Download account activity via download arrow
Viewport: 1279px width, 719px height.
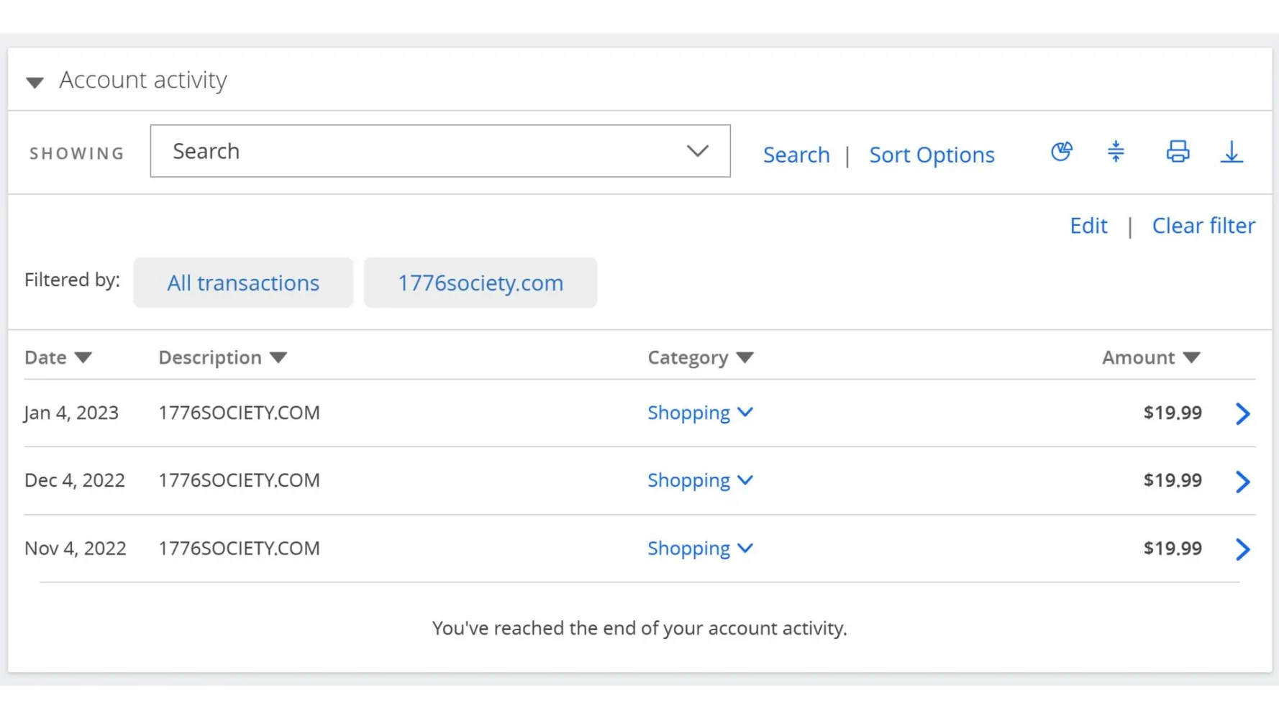click(x=1232, y=152)
